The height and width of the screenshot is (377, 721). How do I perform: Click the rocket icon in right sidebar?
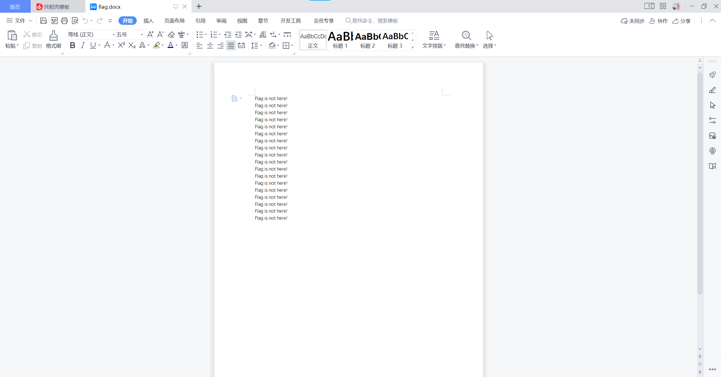(712, 75)
